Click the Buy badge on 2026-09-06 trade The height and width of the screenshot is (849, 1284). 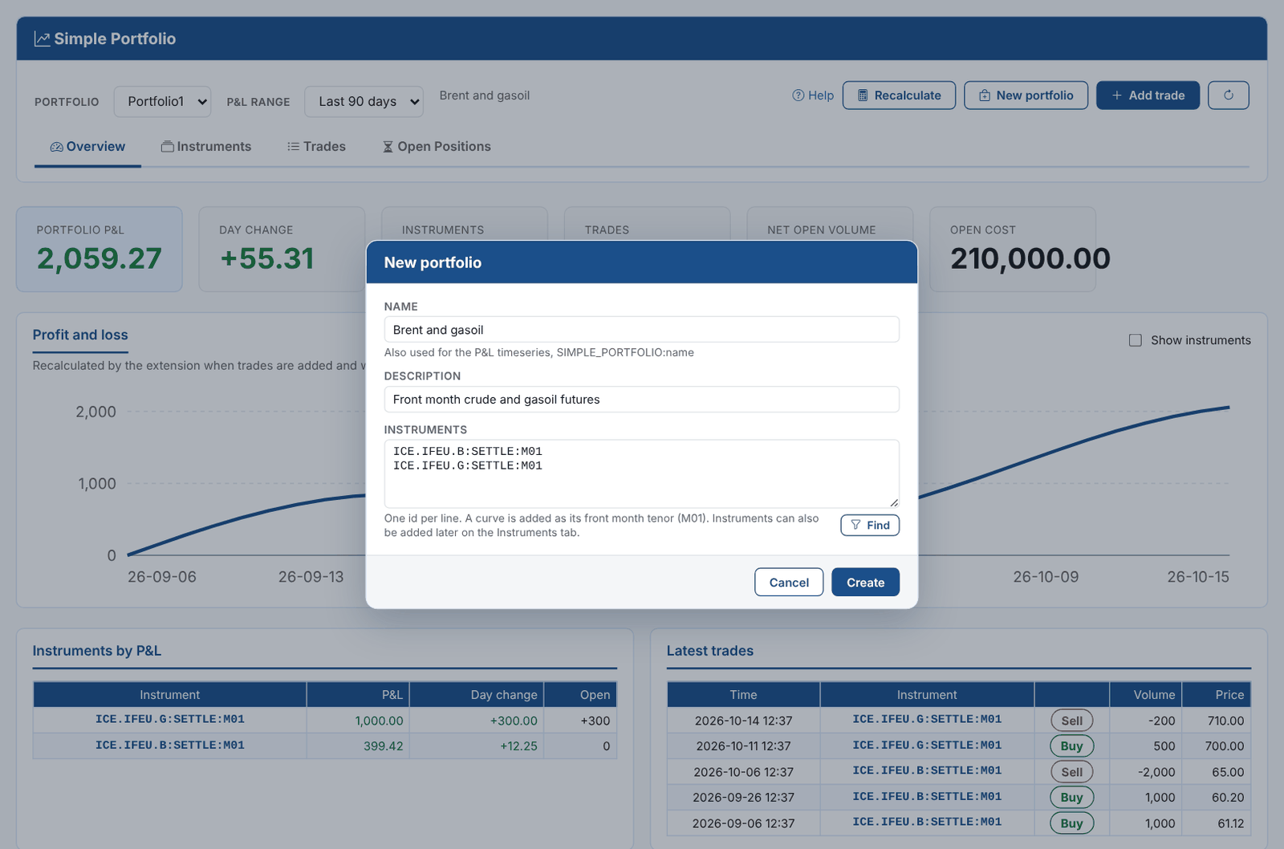1071,823
